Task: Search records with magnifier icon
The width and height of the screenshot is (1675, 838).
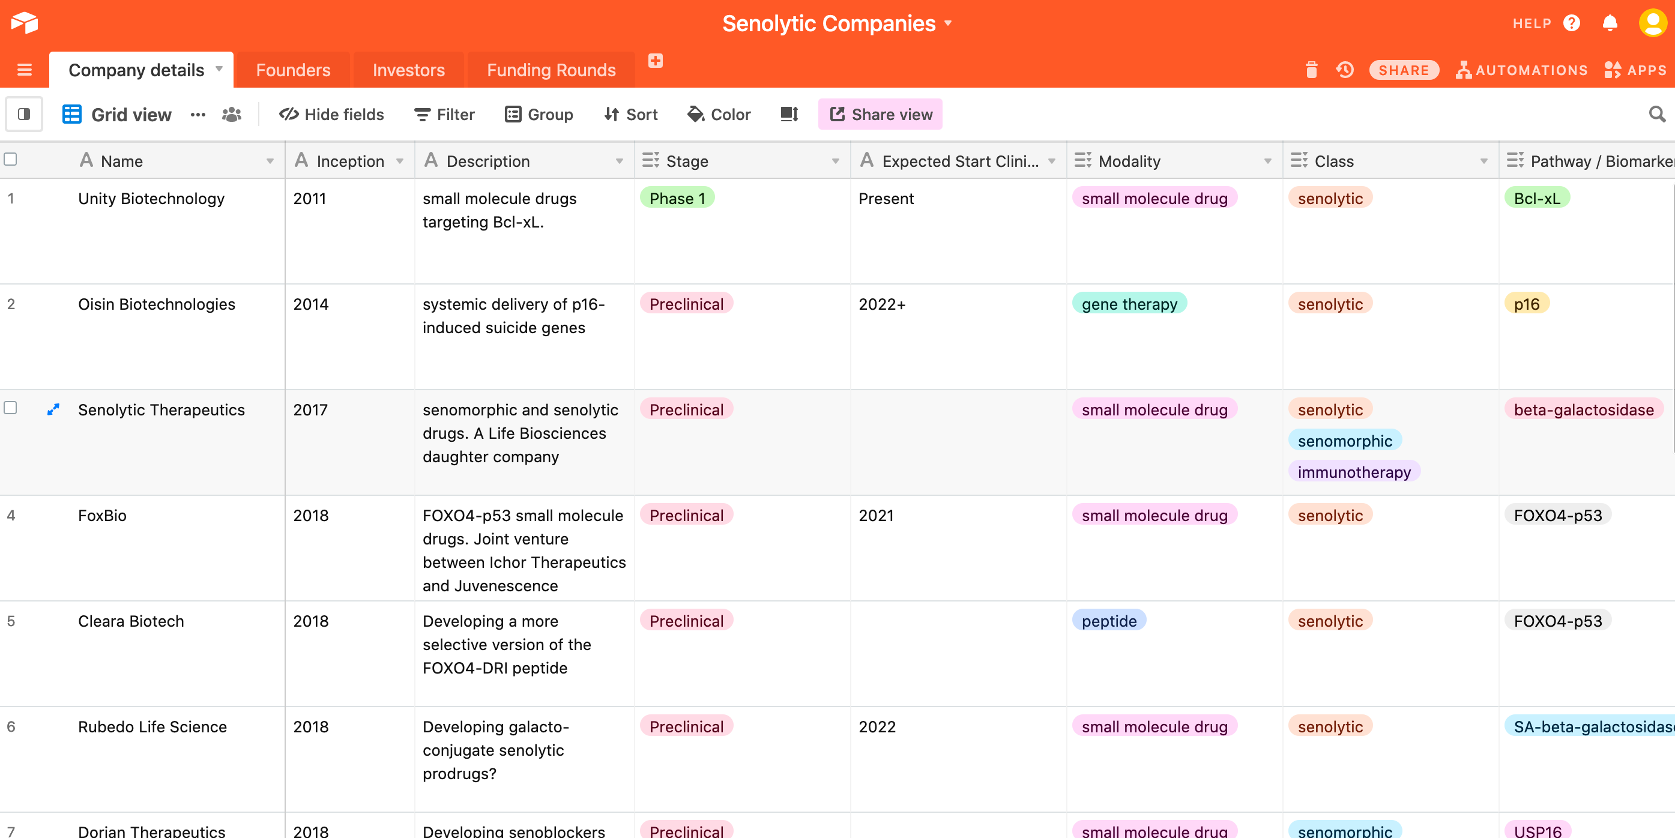Action: 1657,115
